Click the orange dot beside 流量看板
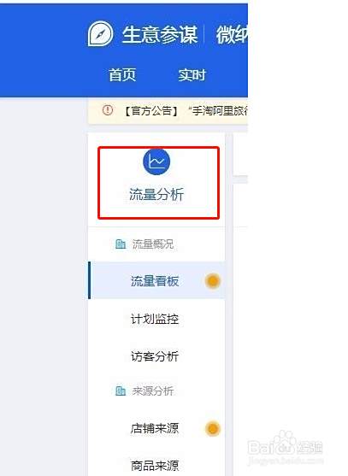Image resolution: width=348 pixels, height=476 pixels. [x=213, y=281]
